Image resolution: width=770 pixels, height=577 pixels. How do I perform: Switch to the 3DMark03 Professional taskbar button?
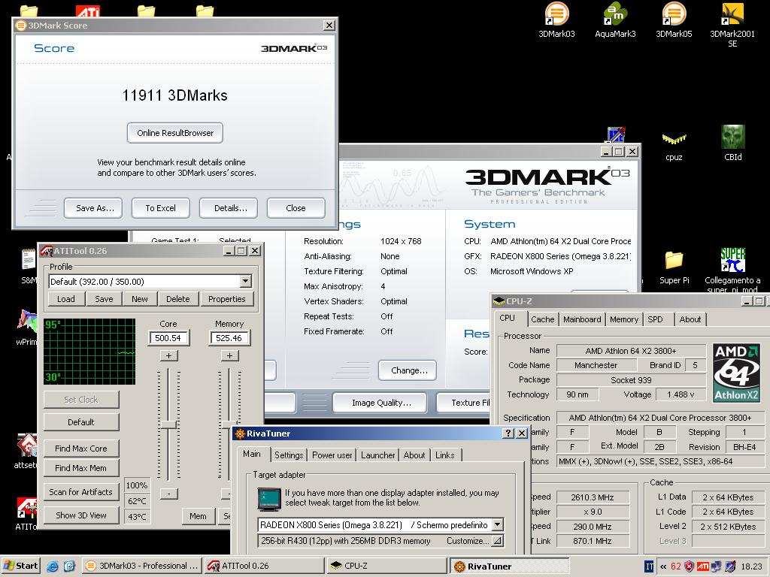pyautogui.click(x=141, y=566)
